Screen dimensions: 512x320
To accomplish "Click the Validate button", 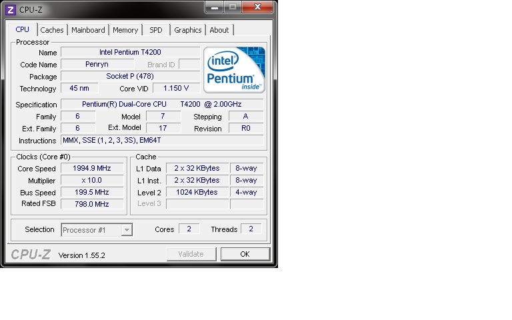I will point(191,254).
